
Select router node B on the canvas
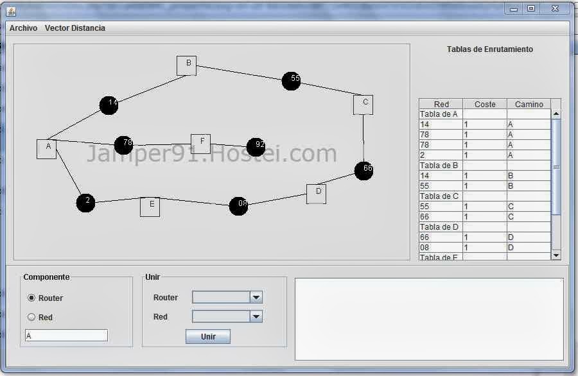(x=186, y=65)
